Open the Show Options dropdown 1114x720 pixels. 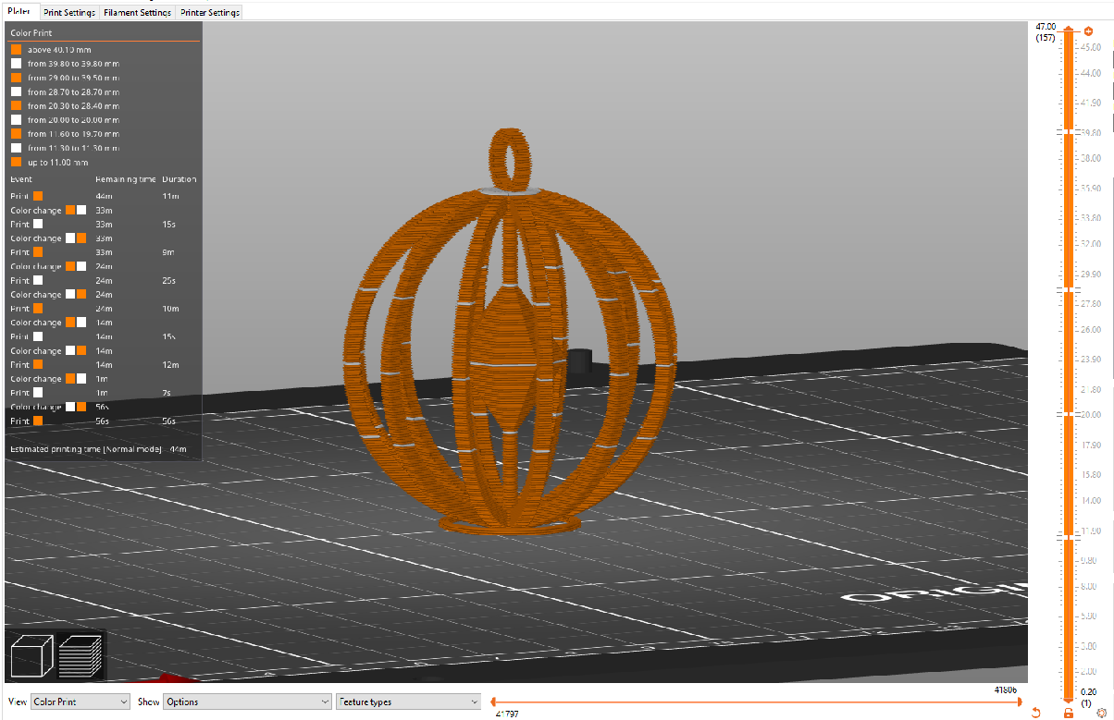[245, 702]
